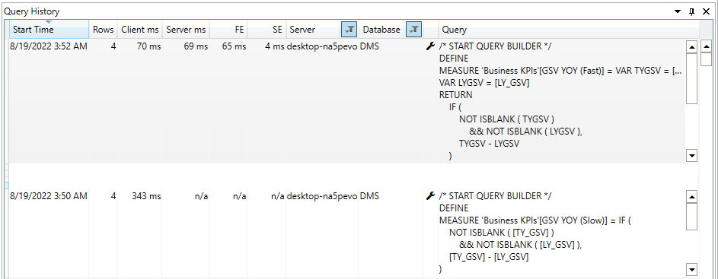Click the 65 ms FE value
This screenshot has height=279, width=718.
pyautogui.click(x=234, y=46)
